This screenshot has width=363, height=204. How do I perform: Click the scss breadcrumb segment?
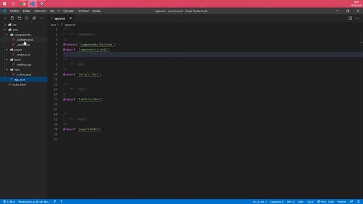click(53, 25)
